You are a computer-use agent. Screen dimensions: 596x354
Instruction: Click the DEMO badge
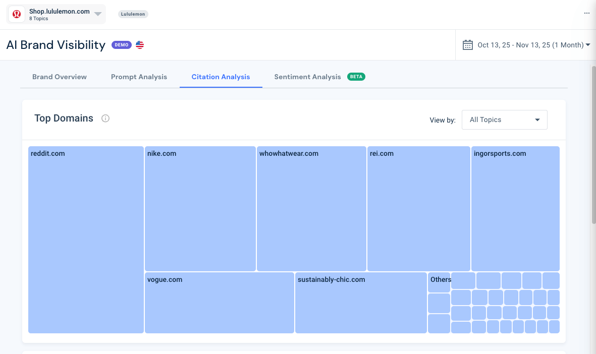[x=121, y=44]
